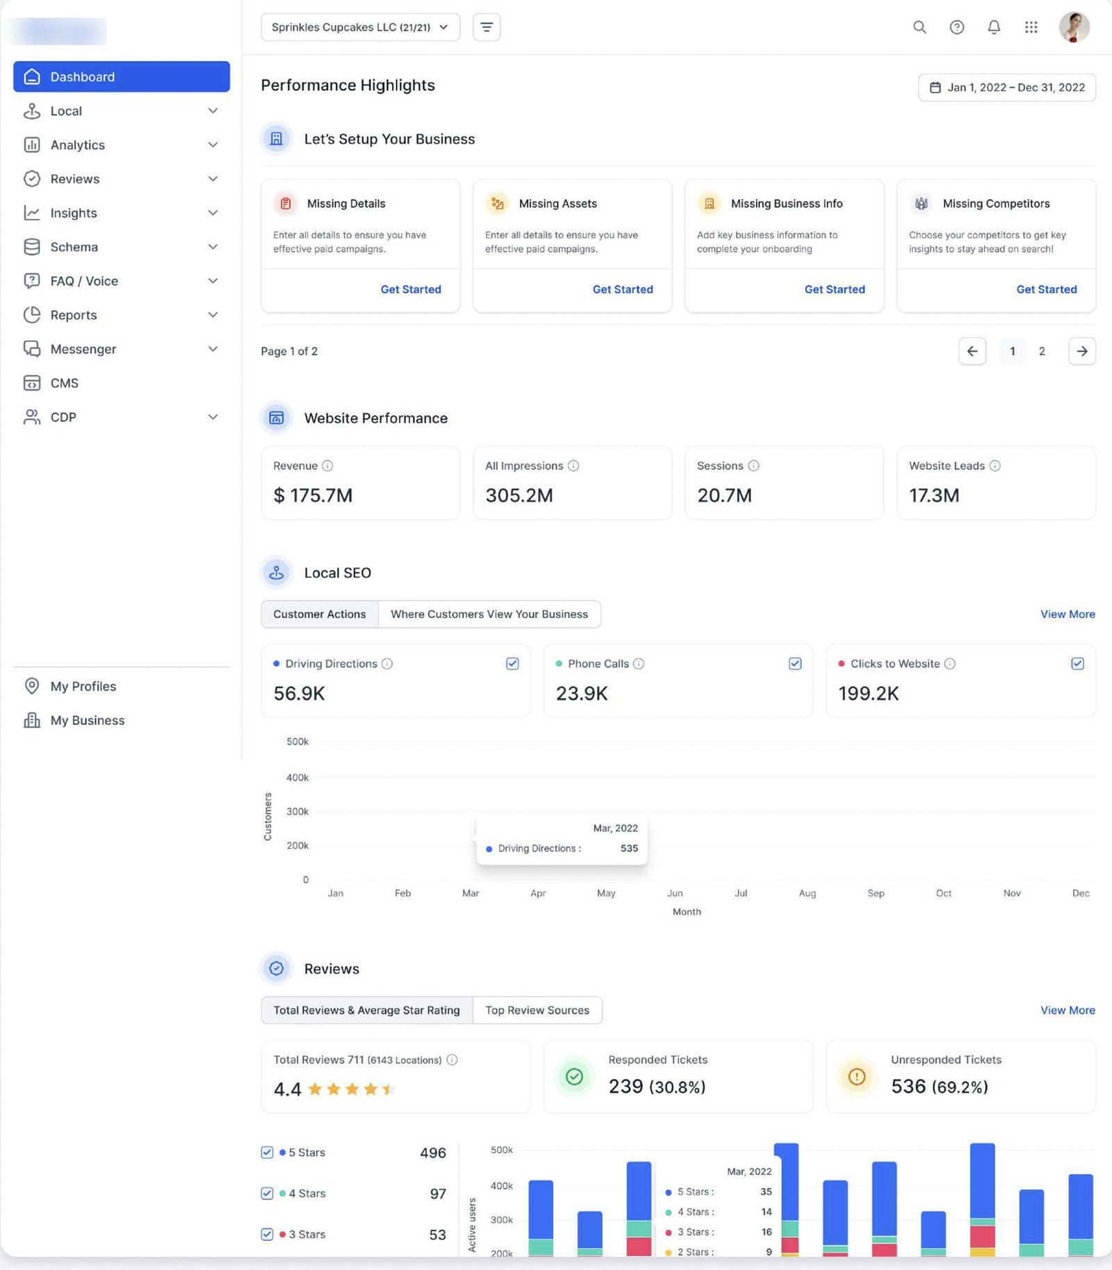Click the user profile avatar

pyautogui.click(x=1074, y=27)
